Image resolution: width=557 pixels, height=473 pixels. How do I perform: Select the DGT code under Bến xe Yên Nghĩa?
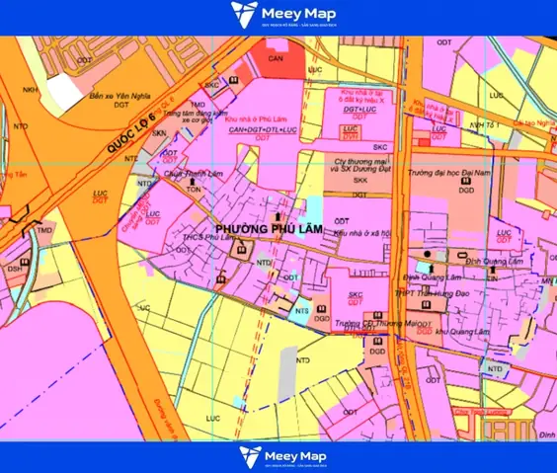click(x=121, y=105)
